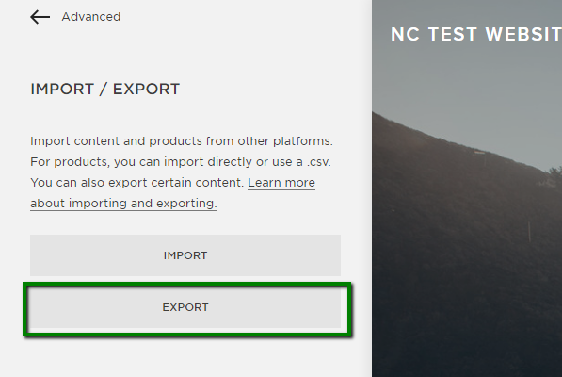
Task: Click the '.csv' word in description
Action: 317,162
